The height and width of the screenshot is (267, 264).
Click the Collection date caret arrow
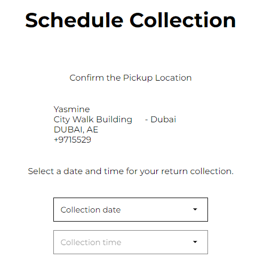[x=195, y=209]
